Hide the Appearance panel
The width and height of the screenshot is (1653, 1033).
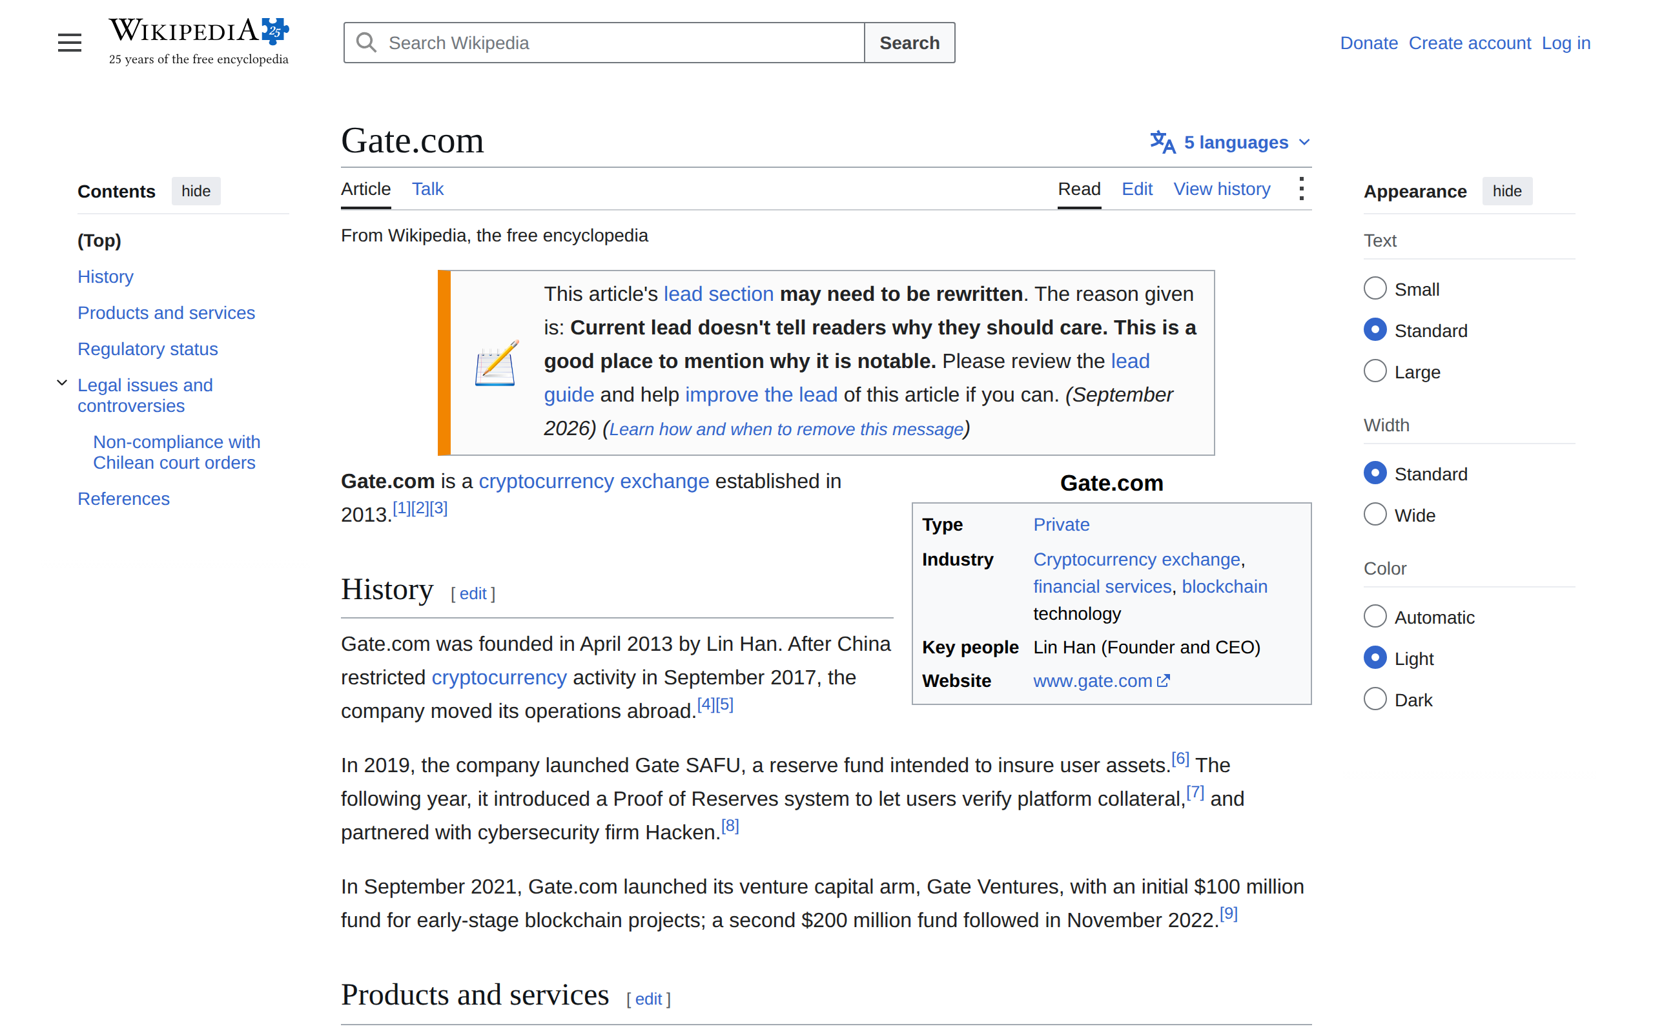tap(1507, 191)
